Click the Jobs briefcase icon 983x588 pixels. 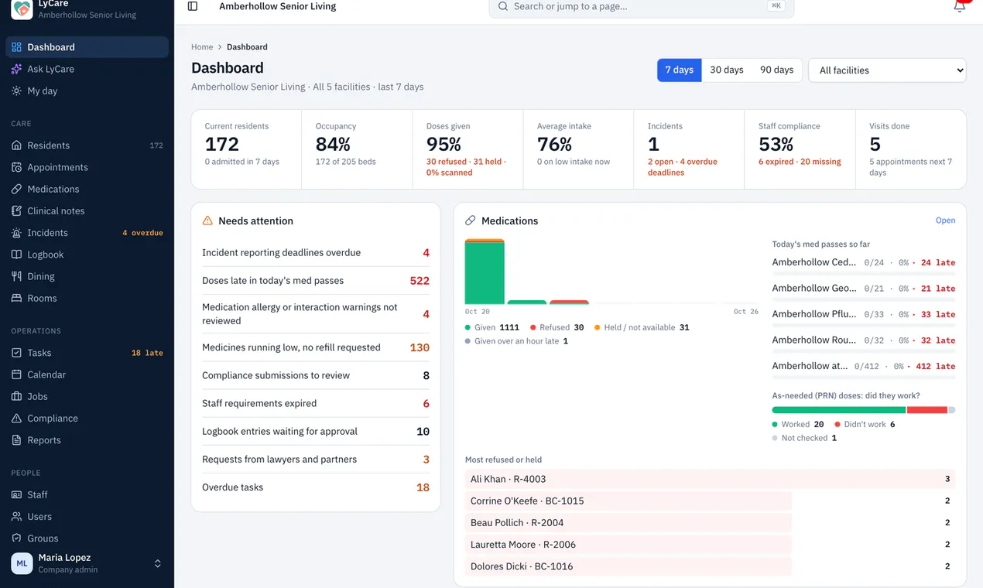click(16, 396)
